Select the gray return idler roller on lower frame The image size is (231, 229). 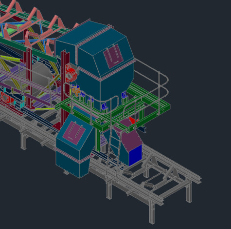149,185
